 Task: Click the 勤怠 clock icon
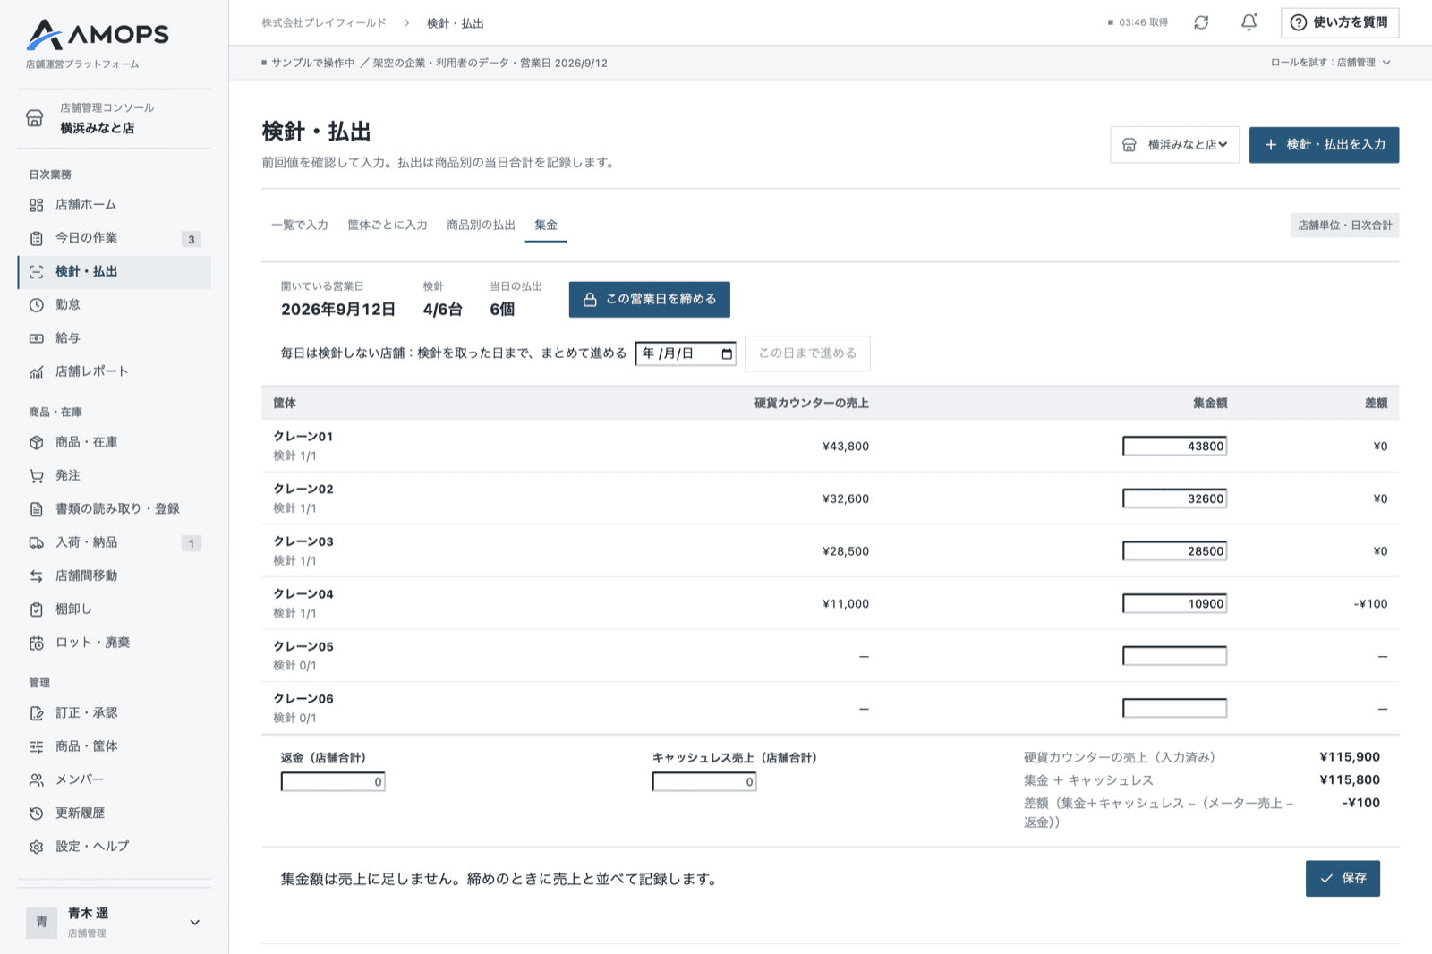[x=37, y=305]
